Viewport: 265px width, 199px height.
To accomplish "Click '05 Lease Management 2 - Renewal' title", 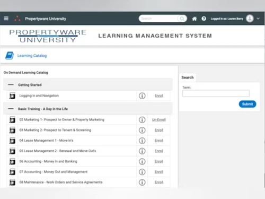I will click(58, 151).
